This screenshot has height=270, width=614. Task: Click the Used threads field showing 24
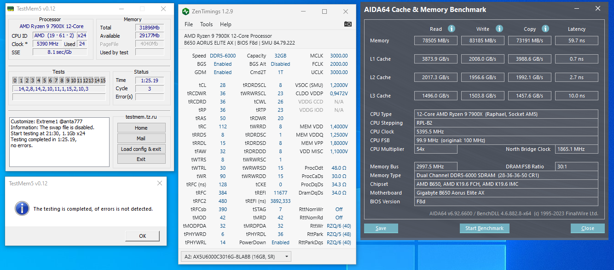coord(82,44)
